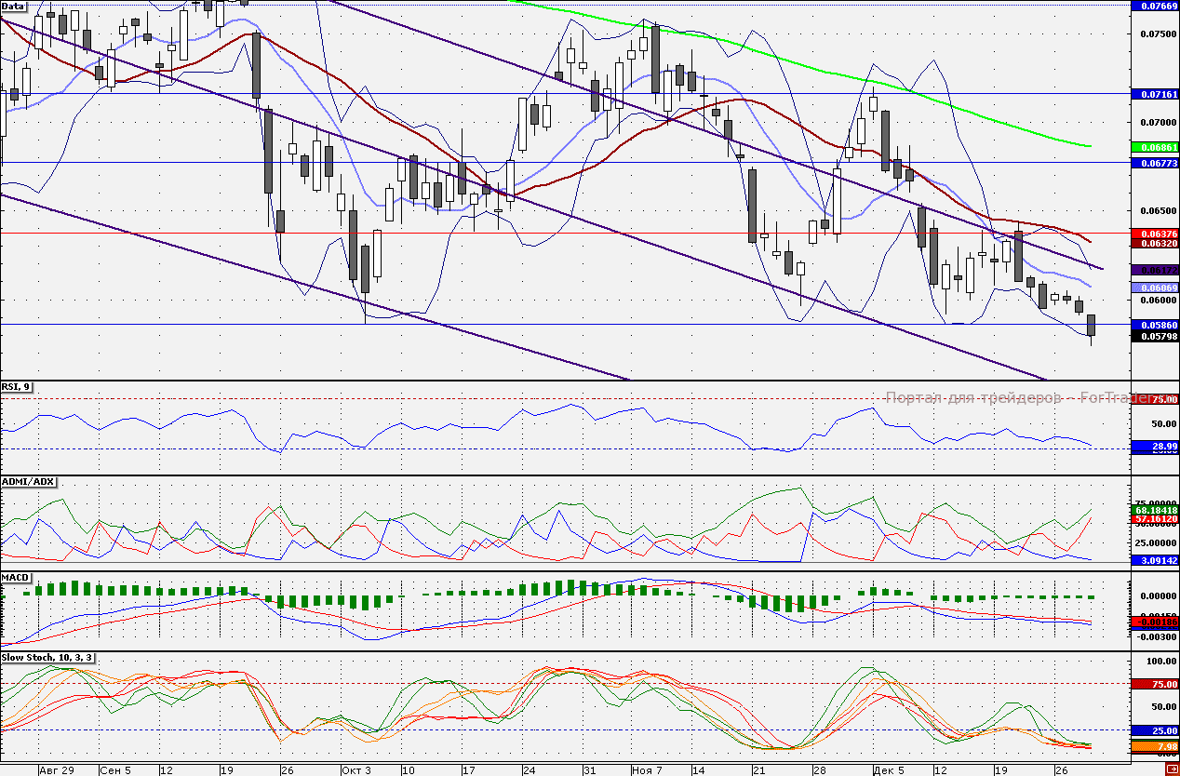Click the 0.07161 blue level price tag
The width and height of the screenshot is (1180, 776).
tap(1154, 94)
